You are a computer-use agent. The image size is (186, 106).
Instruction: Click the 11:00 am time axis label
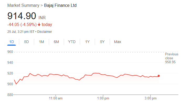56,98
